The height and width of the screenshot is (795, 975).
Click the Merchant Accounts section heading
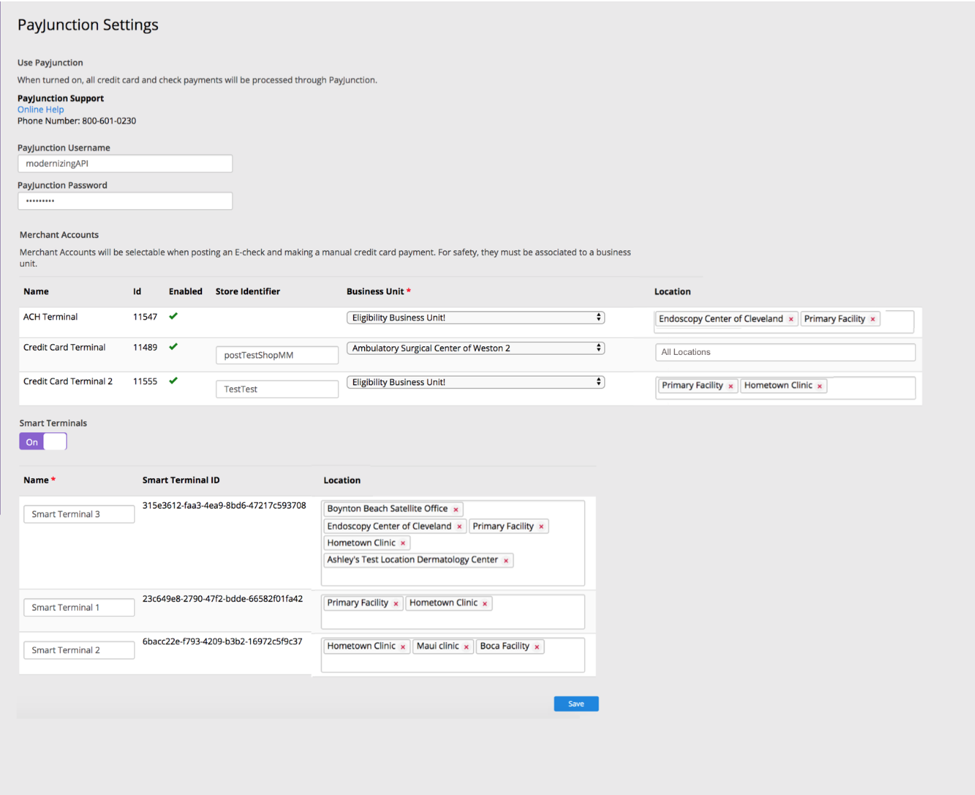59,234
